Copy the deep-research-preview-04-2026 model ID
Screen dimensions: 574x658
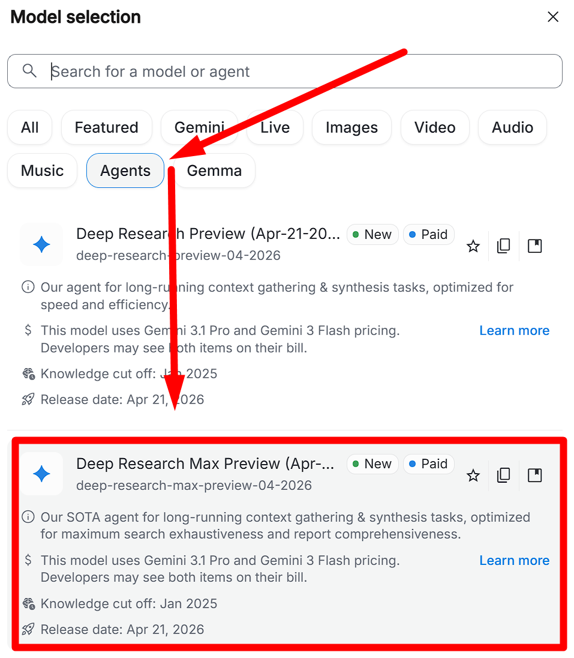click(504, 246)
